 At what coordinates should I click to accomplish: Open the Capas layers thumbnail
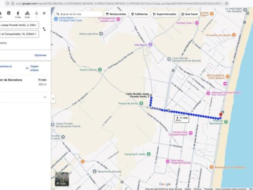(62, 179)
